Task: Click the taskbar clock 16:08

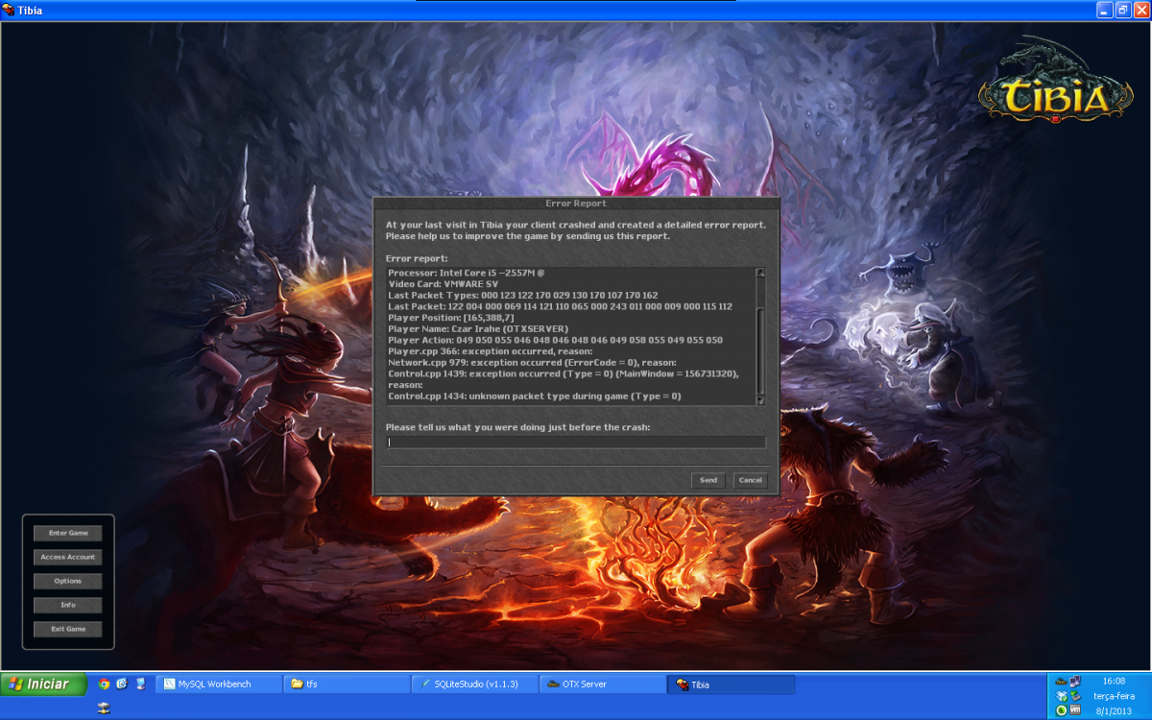Action: (x=1114, y=681)
